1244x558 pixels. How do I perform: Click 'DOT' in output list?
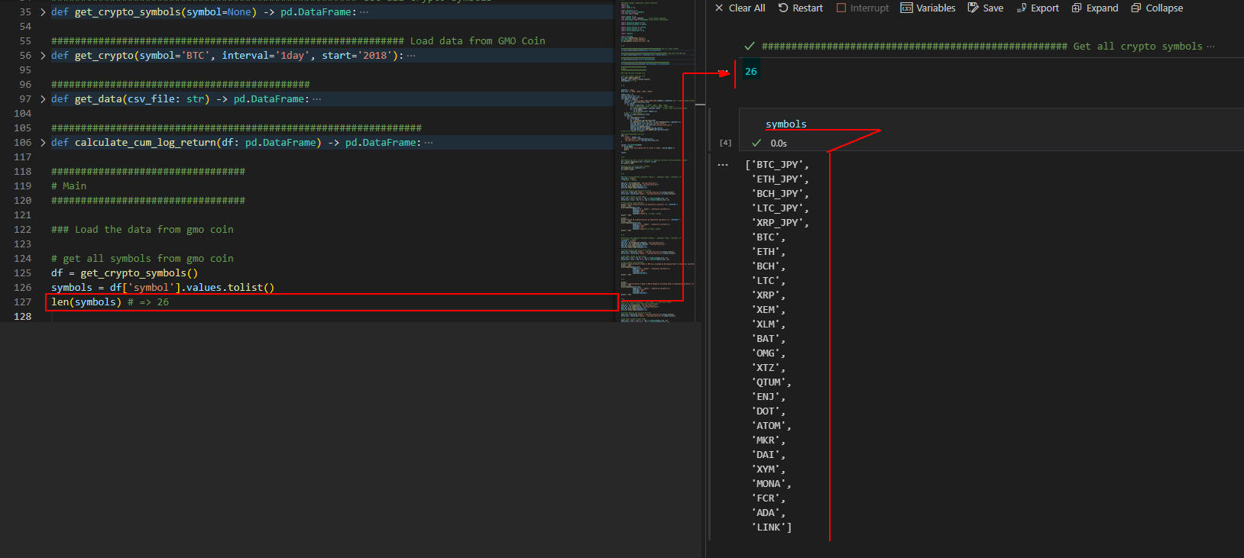click(766, 411)
